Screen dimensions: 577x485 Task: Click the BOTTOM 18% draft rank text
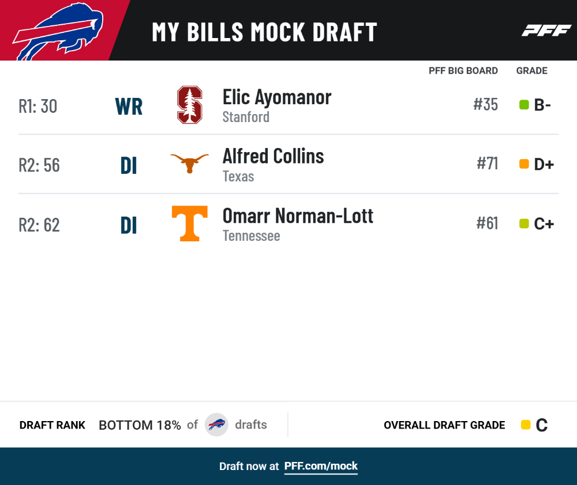(140, 425)
